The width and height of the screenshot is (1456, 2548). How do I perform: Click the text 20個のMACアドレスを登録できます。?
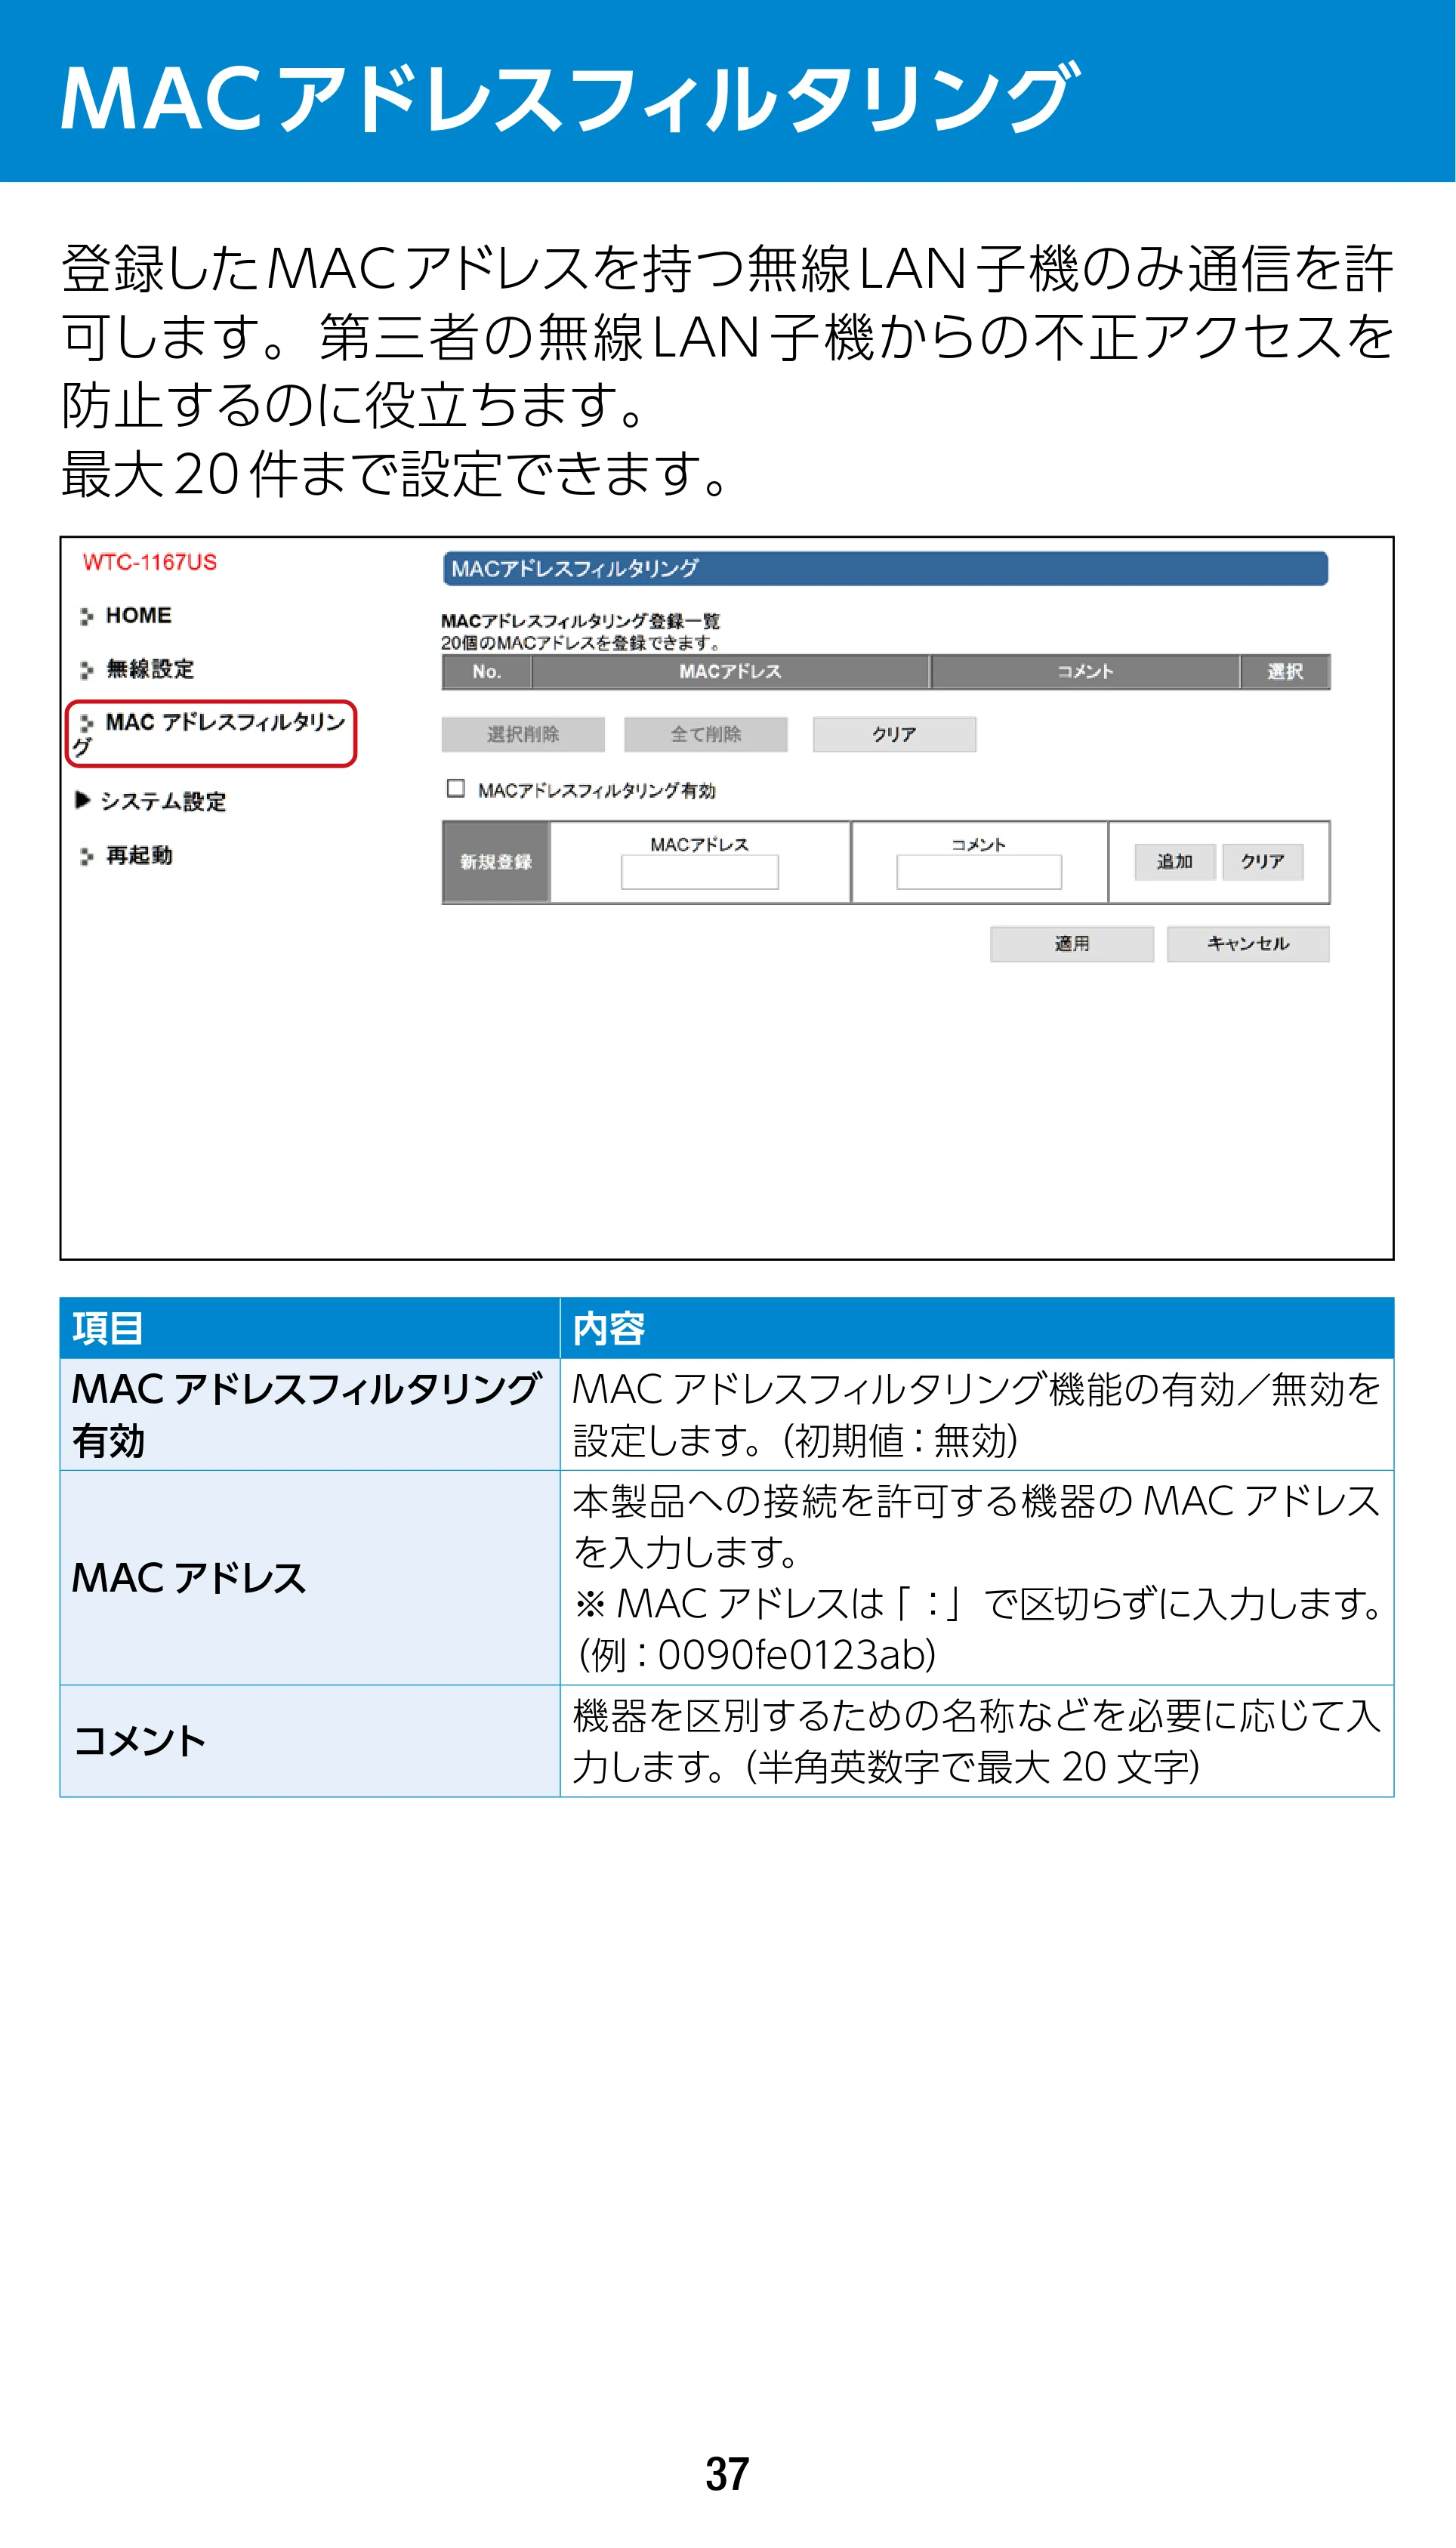pos(581,643)
